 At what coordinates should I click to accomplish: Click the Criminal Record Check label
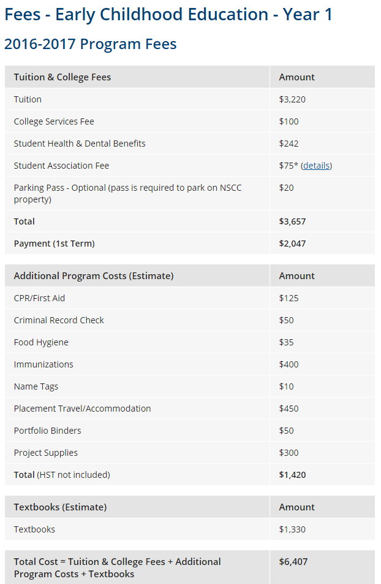tap(59, 320)
